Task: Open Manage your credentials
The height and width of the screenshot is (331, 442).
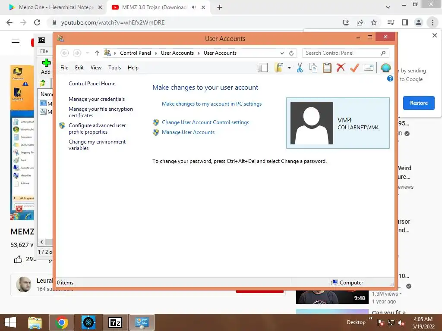Action: click(x=96, y=99)
